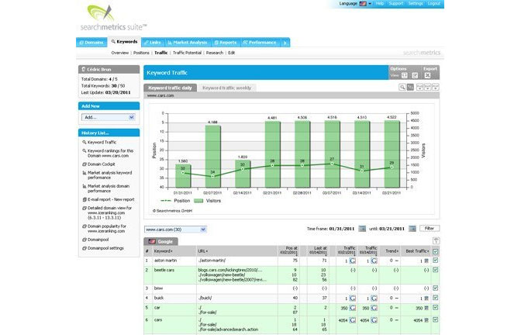Open the Language dropdown arrow
The width and height of the screenshot is (521, 335).
pos(370,4)
